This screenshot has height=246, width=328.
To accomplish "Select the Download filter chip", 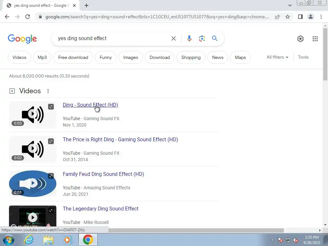I will [160, 57].
